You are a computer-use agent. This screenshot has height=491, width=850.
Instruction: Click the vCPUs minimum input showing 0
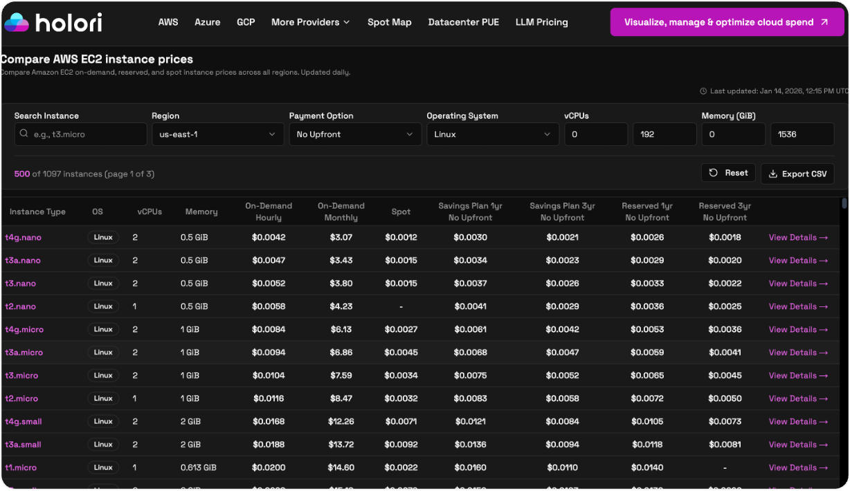[596, 133]
